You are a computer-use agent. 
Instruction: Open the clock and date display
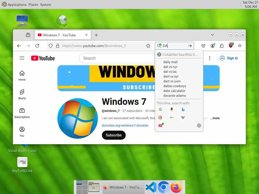[250, 5]
